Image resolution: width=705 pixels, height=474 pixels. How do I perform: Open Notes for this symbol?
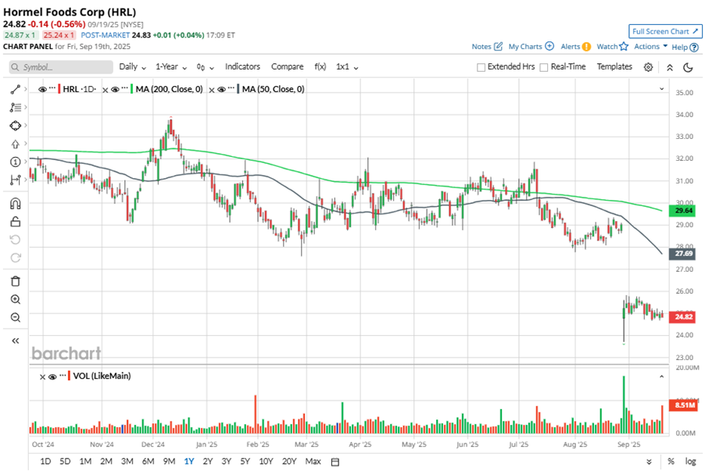coord(487,47)
